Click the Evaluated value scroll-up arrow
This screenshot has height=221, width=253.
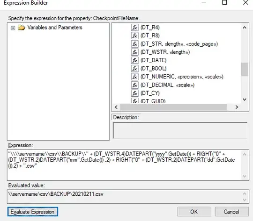(x=245, y=193)
